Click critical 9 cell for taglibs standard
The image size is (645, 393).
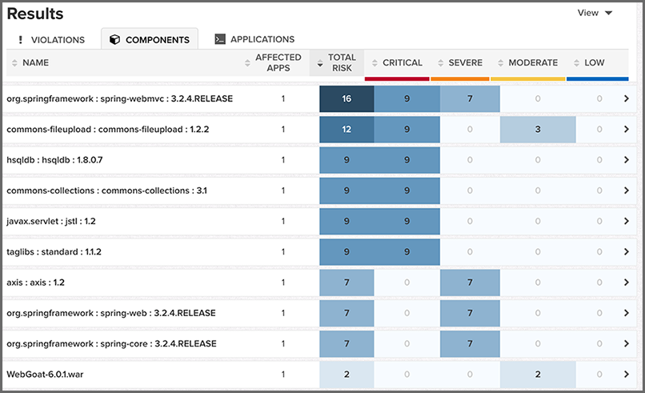point(407,251)
